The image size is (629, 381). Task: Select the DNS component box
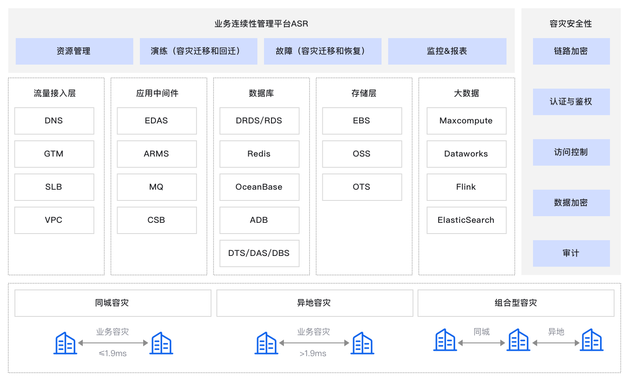(54, 121)
